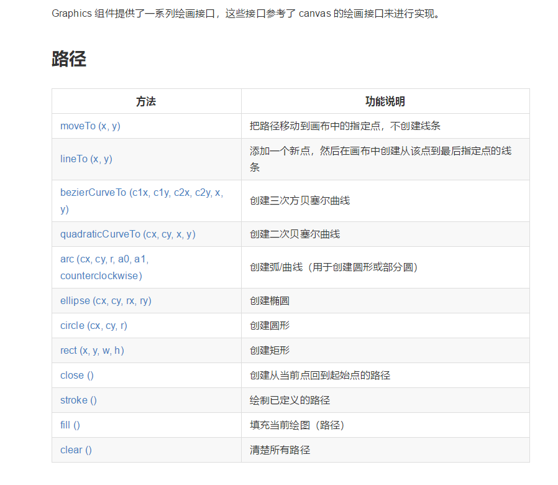Click the description 创建弧/曲线

[x=334, y=267]
